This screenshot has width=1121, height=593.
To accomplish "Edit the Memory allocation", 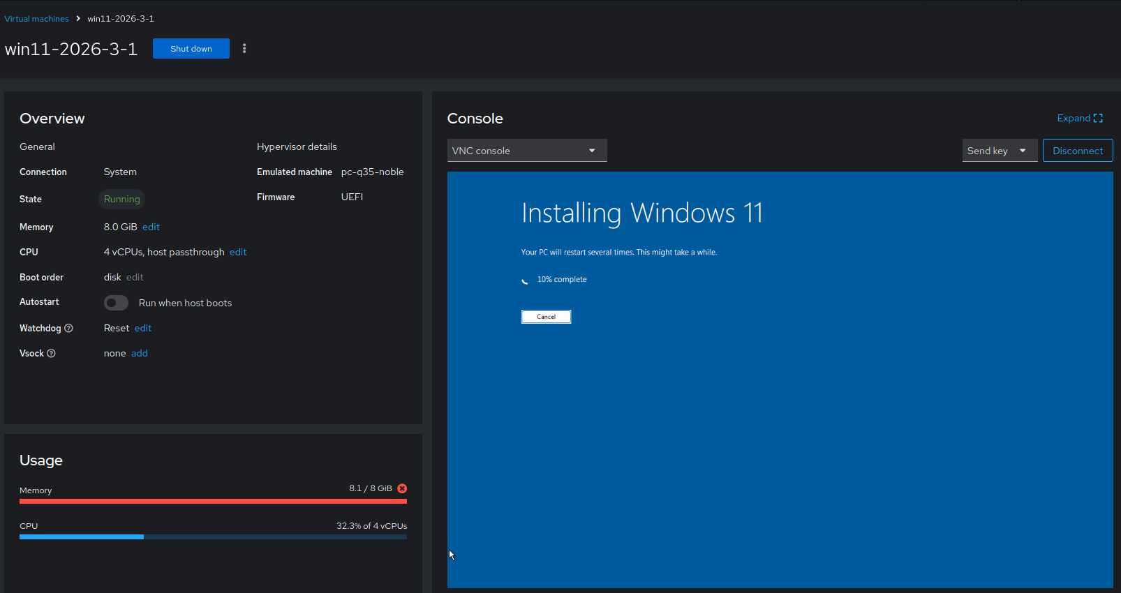I will pos(151,227).
